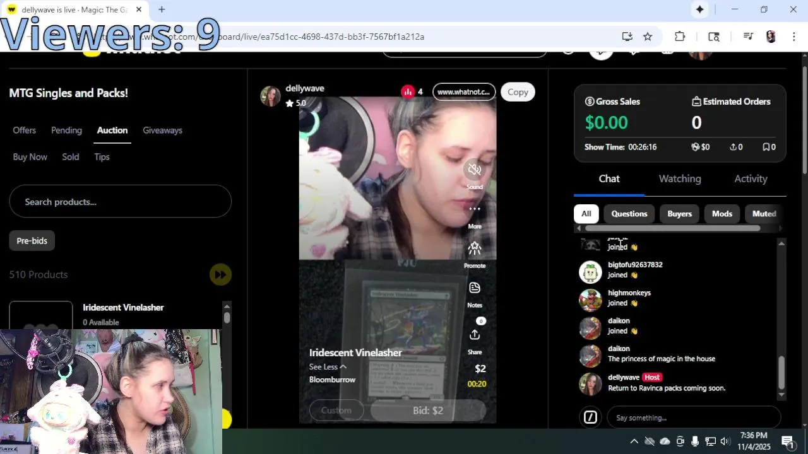Click the Share icon on the stream

[475, 334]
